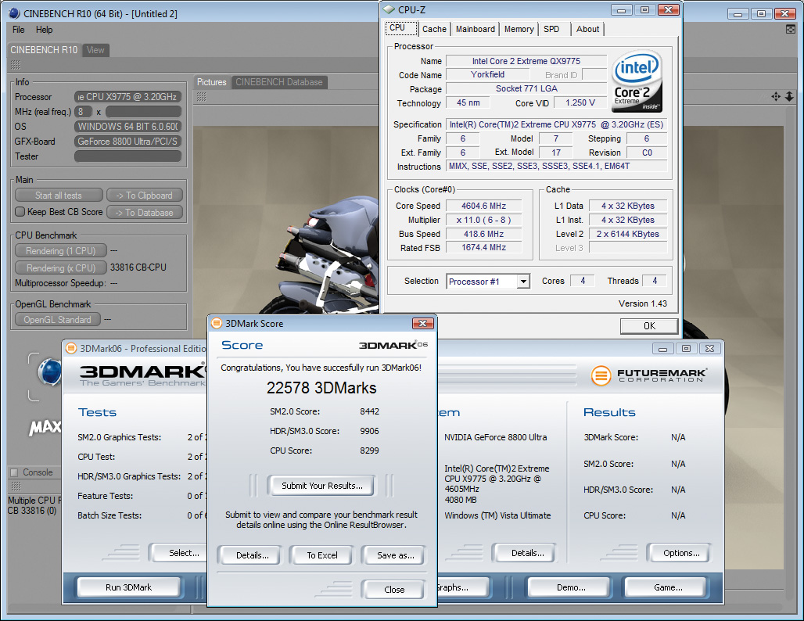Click the Demo button in 3DMark06
This screenshot has width=804, height=621.
(x=571, y=587)
